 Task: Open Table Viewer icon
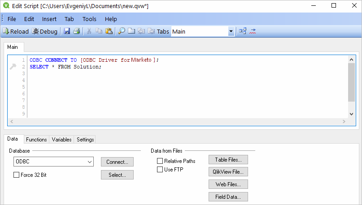(243, 31)
